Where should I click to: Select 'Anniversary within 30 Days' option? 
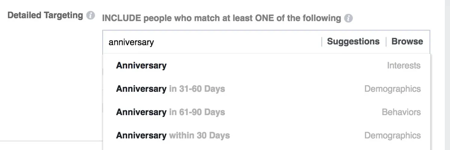(x=173, y=135)
